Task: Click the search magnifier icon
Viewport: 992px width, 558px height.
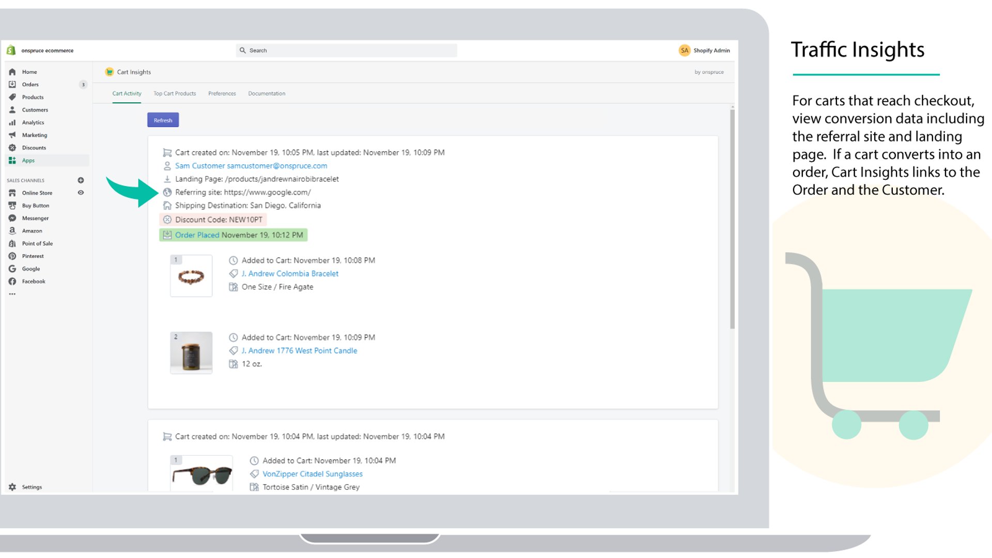Action: 242,50
